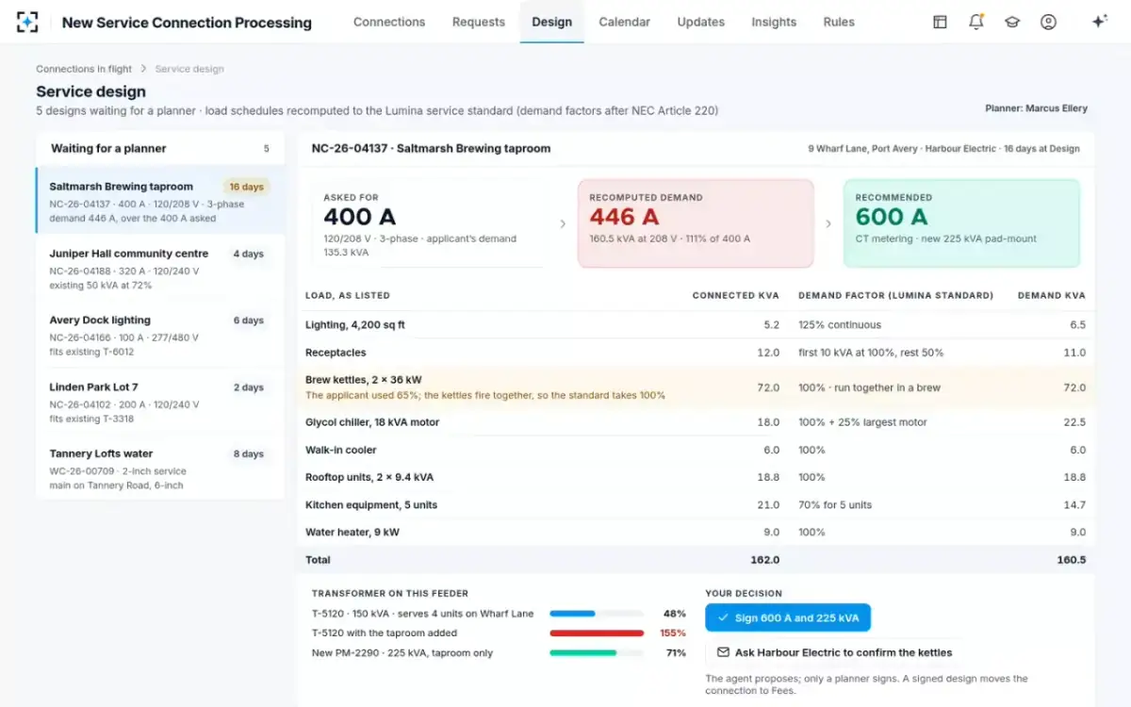Click the Brew kettles, 2 × 36 kW row
This screenshot has height=707, width=1131.
tap(696, 387)
